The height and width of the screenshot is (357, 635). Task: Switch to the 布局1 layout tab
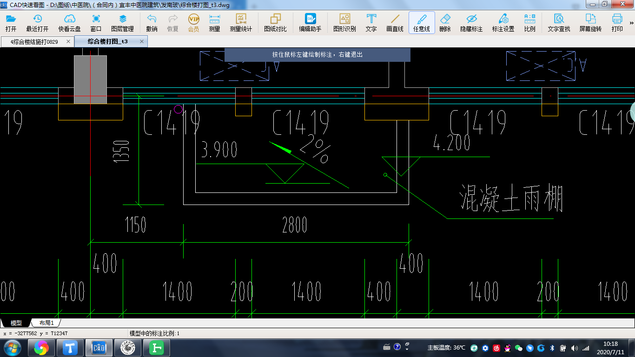[x=46, y=323]
